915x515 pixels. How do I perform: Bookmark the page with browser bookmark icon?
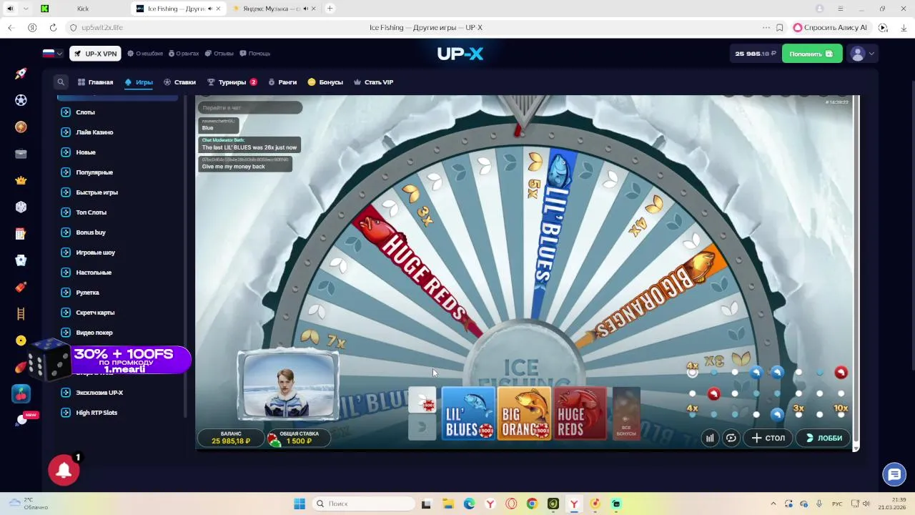[x=780, y=27]
